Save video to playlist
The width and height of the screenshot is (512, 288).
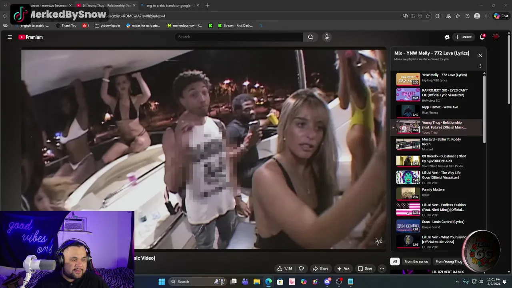[365, 268]
